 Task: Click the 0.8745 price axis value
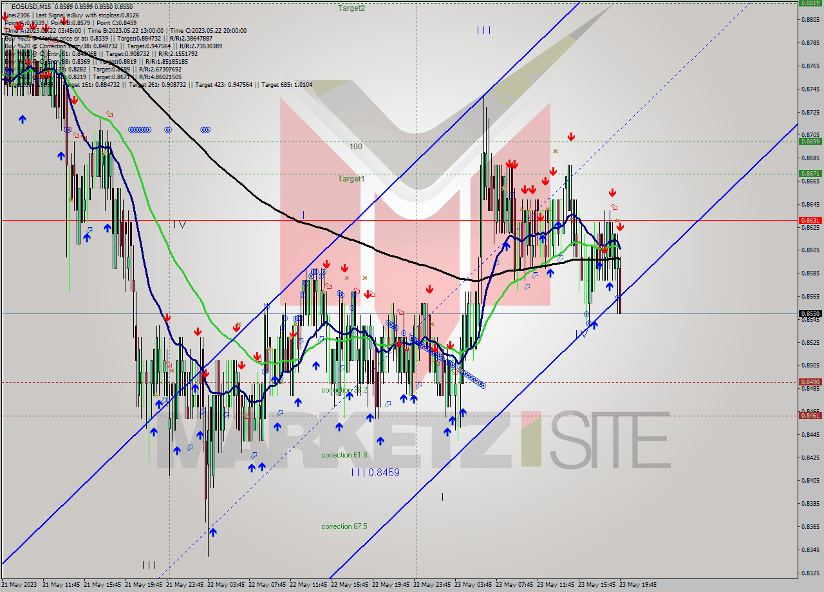coord(810,89)
